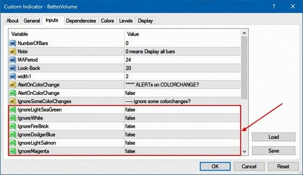Click the Note string type icon
The image size is (303, 175).
coord(13,51)
